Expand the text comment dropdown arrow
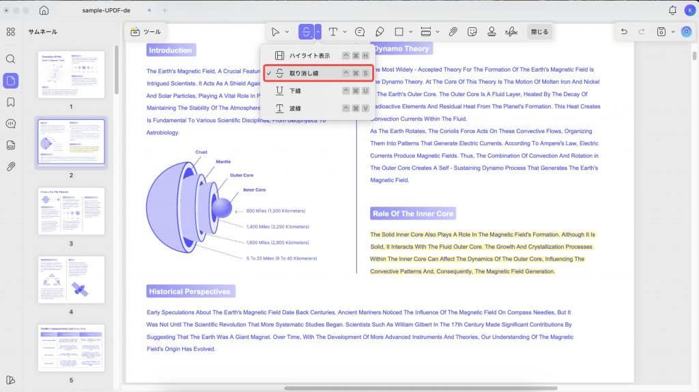The image size is (699, 392). click(x=345, y=31)
